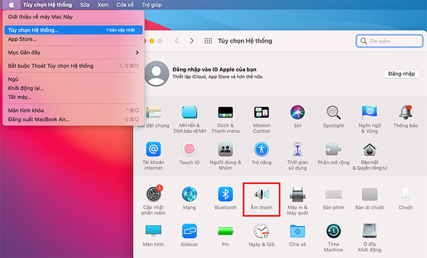Click the Đăng nhập button
427x258 pixels.
pos(401,74)
